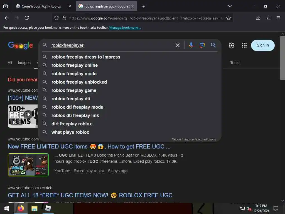Open the 100+ FREE ITEMS video thumbnail

click(x=23, y=116)
